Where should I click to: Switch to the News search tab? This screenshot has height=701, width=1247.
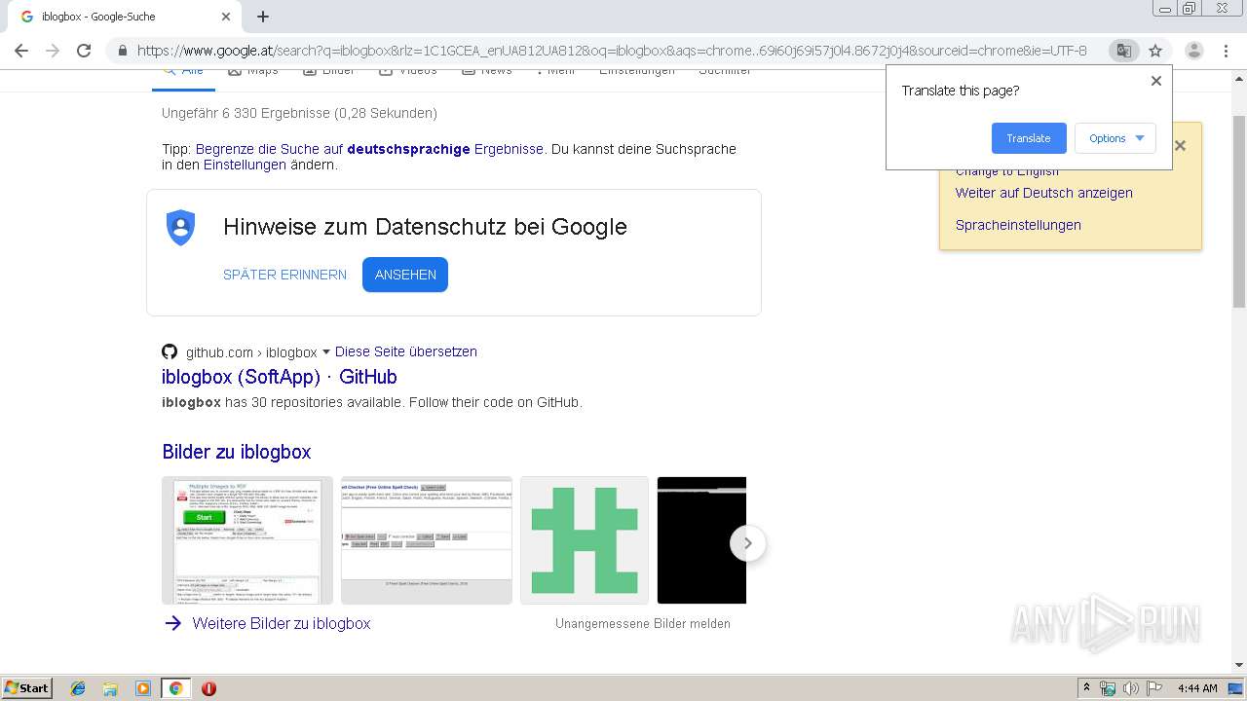[487, 73]
